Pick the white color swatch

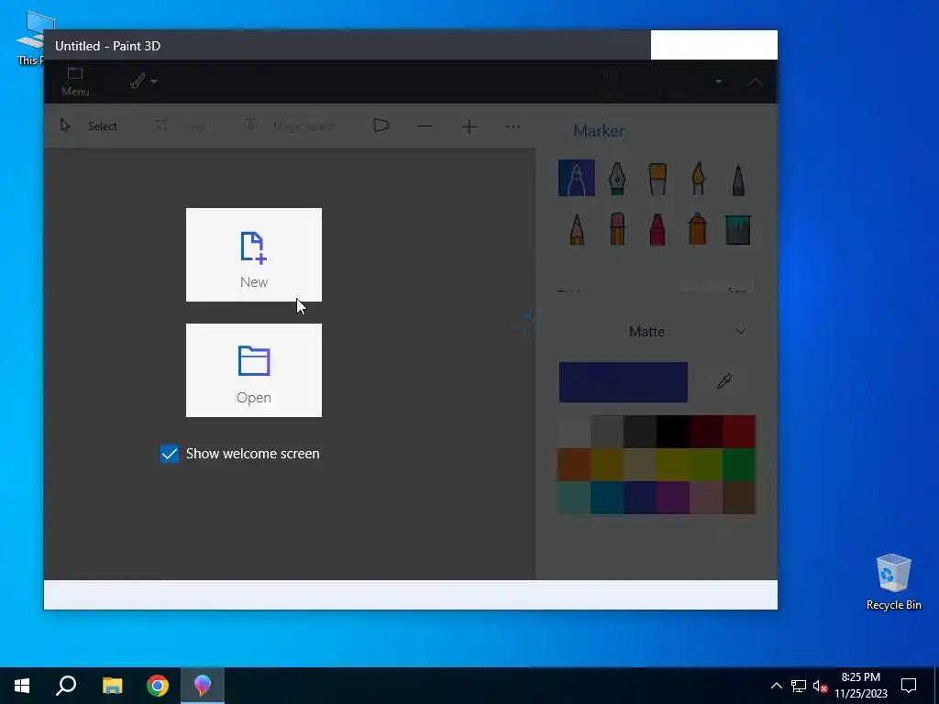(574, 432)
